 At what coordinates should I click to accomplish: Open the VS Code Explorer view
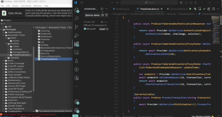(77, 10)
